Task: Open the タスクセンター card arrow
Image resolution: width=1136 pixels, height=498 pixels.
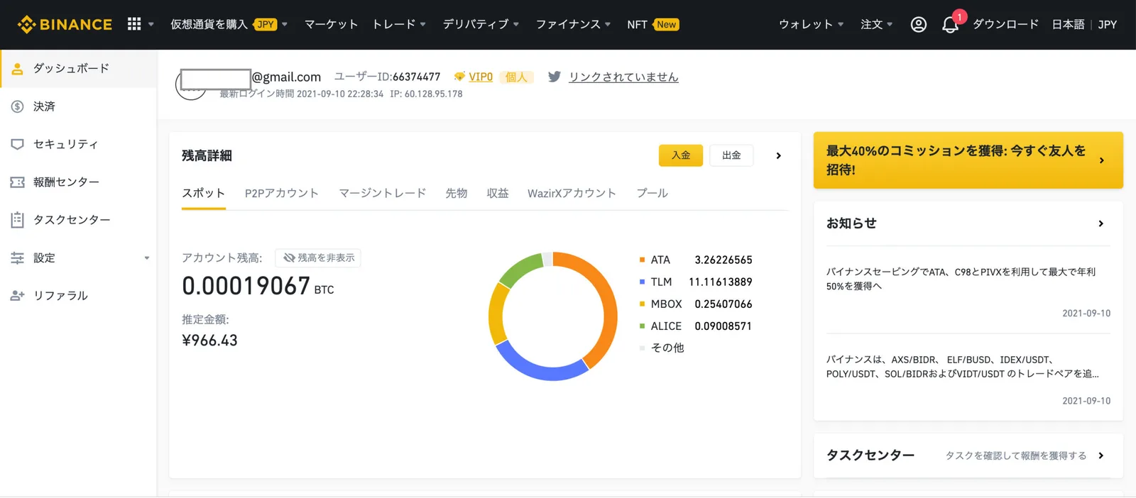Action: point(1100,455)
